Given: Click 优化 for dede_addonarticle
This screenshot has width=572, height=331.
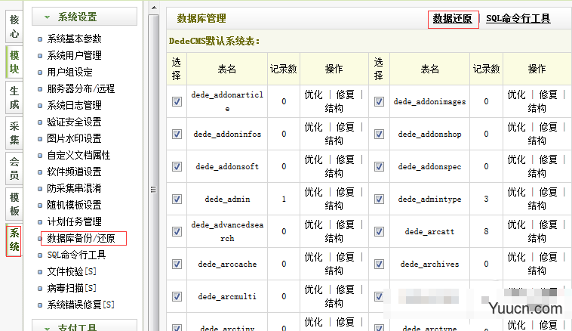Looking at the screenshot, I should [314, 94].
